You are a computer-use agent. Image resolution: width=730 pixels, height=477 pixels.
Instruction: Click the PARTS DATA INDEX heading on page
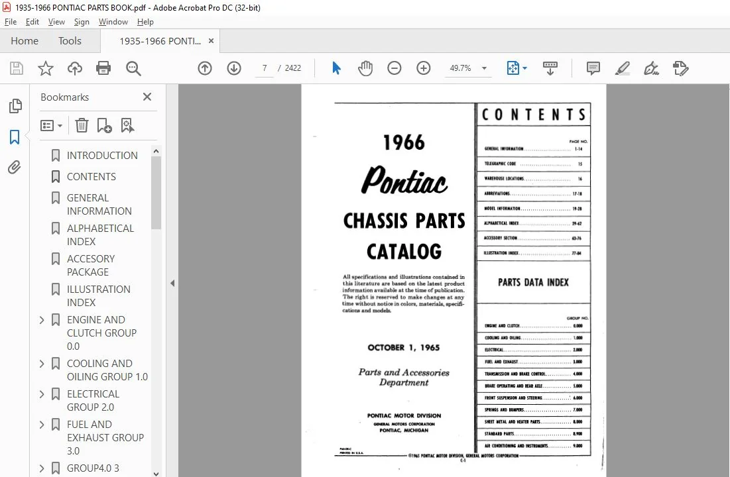click(533, 282)
